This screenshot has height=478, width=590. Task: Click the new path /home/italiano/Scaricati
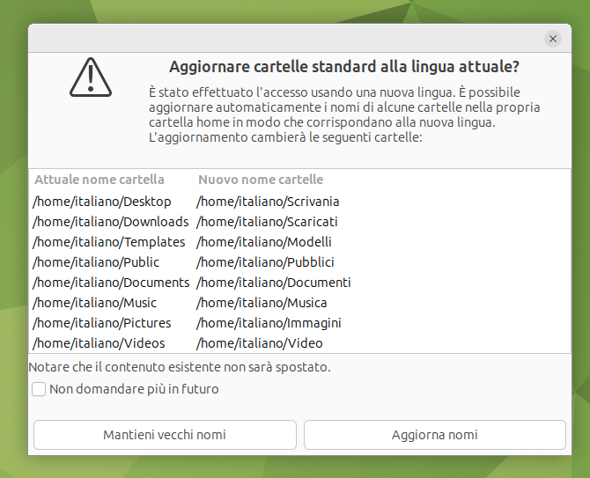pos(267,222)
